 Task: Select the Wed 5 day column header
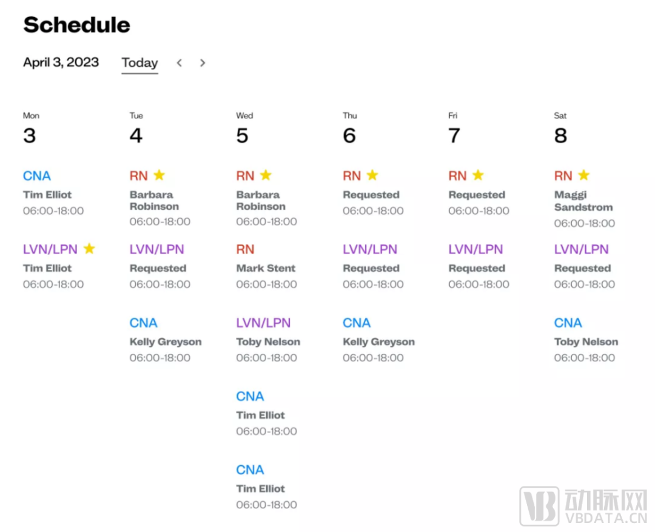pos(243,129)
